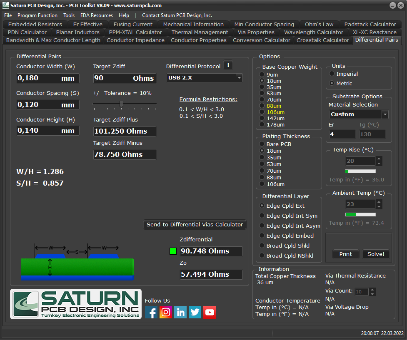
Task: Switch to the Conductor Impedance tab
Action: pos(135,40)
